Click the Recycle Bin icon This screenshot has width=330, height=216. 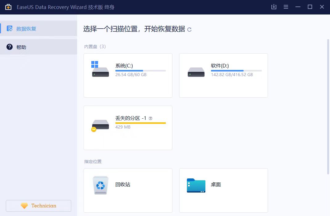(101, 185)
